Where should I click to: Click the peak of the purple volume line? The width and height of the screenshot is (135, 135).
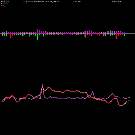(x=42, y=85)
